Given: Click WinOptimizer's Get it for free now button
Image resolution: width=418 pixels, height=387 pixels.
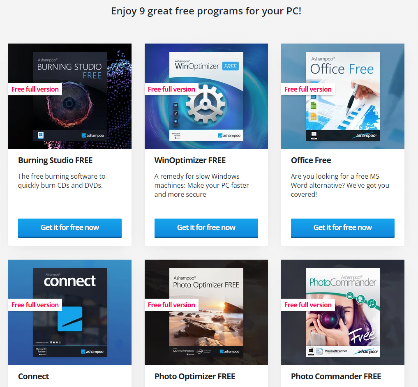Looking at the screenshot, I should click(206, 228).
